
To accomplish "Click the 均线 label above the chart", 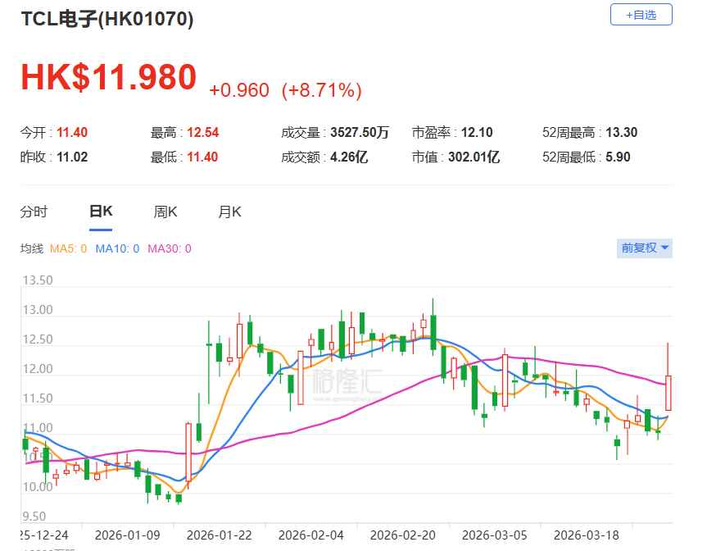I will [x=31, y=248].
